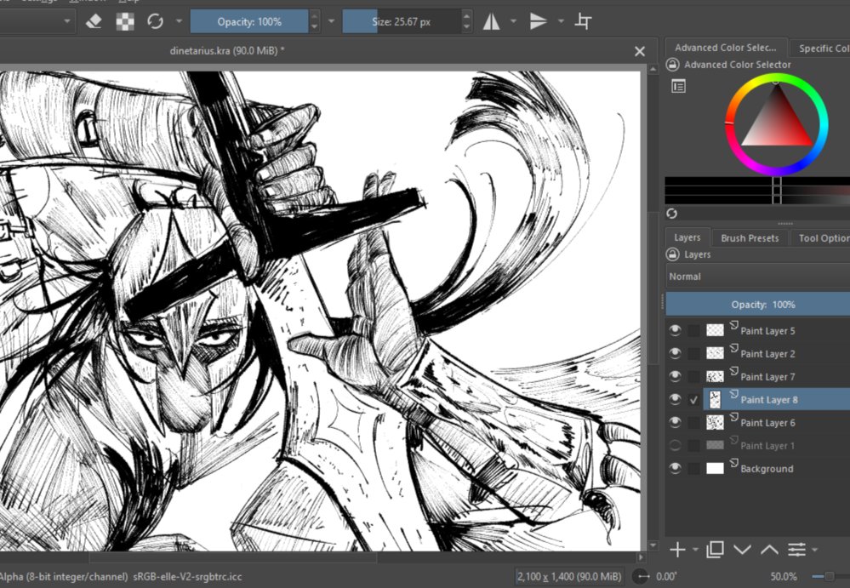
Task: Move the layer down with the down arrow
Action: coord(742,550)
